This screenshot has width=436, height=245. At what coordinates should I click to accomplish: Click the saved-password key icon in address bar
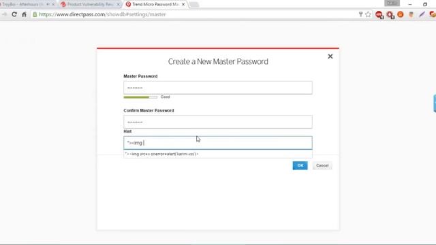coord(360,14)
